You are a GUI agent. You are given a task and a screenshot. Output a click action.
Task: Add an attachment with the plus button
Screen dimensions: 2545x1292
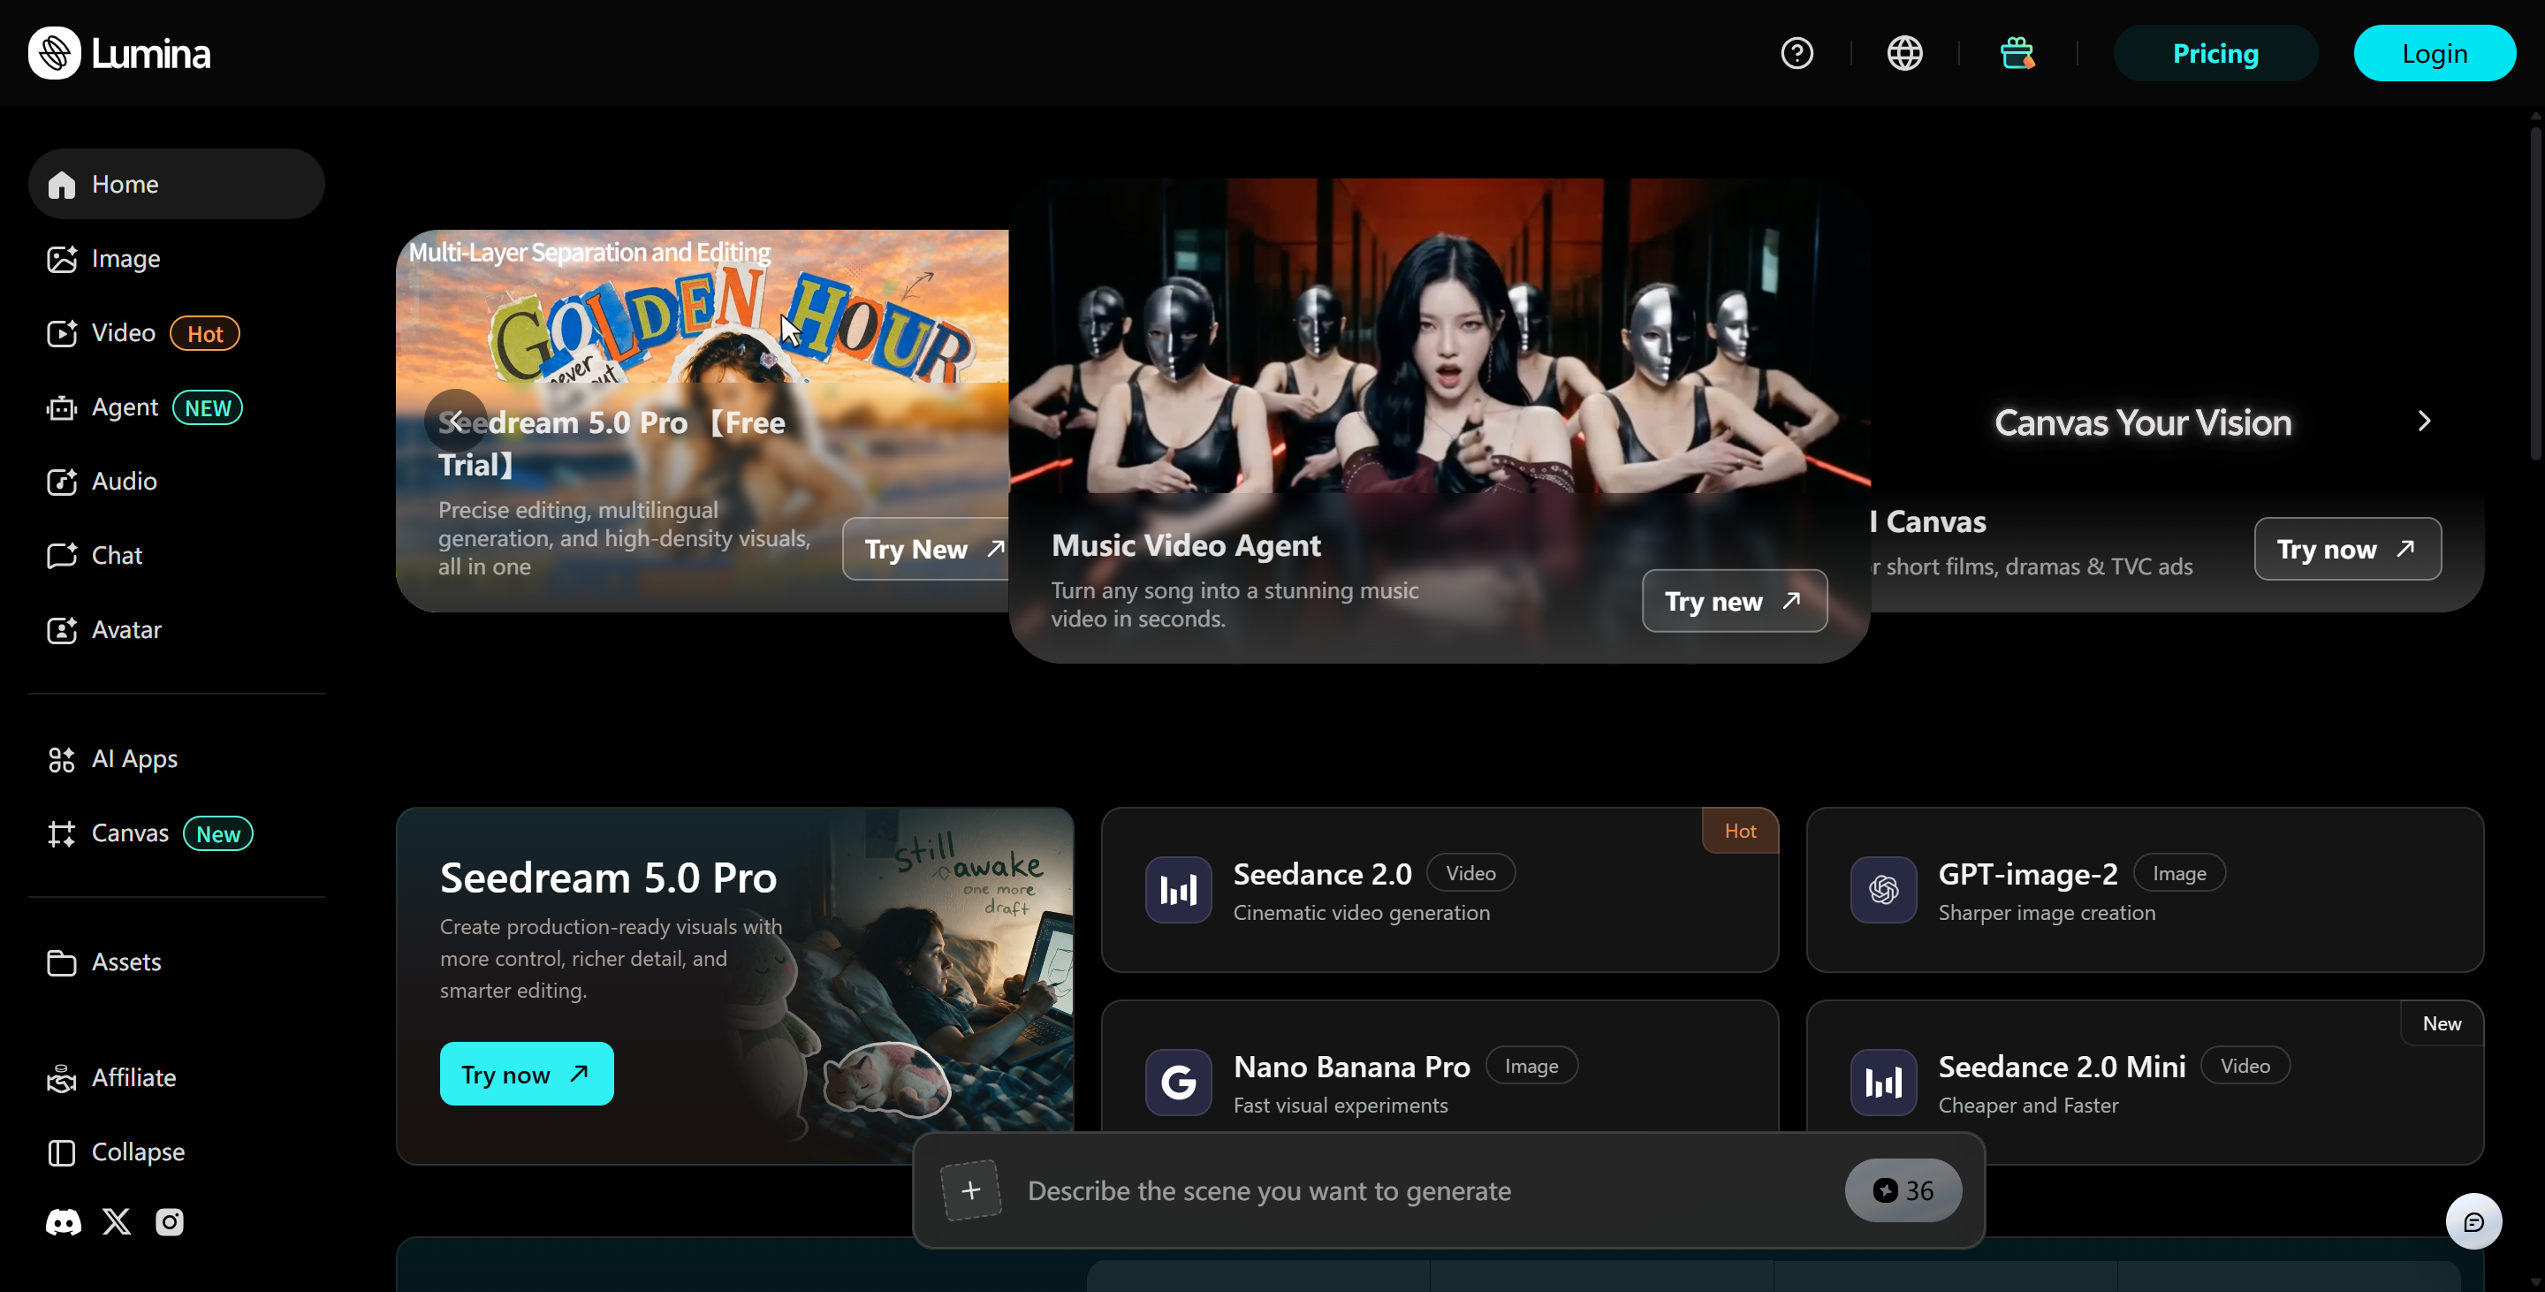tap(971, 1190)
